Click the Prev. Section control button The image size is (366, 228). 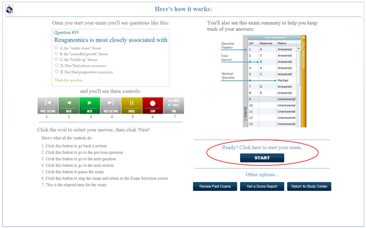[48, 105]
